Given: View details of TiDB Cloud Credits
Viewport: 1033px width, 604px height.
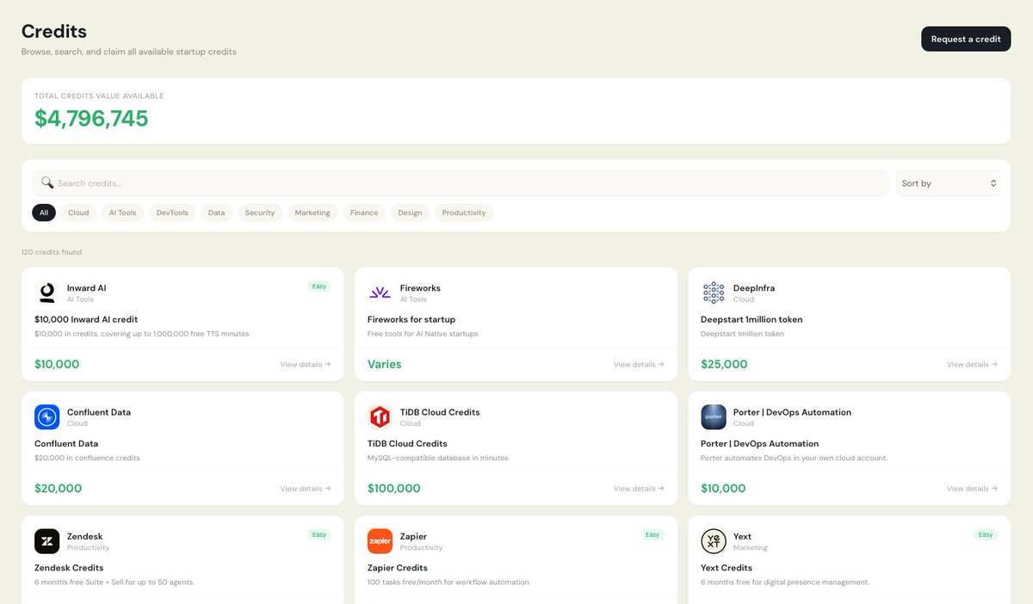Looking at the screenshot, I should pyautogui.click(x=639, y=489).
